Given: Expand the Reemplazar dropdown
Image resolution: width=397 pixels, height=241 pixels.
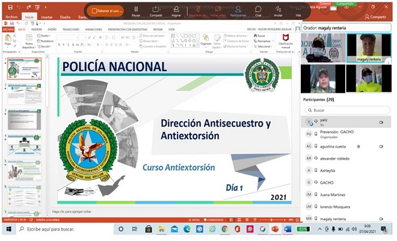Looking at the screenshot, I should [263, 41].
